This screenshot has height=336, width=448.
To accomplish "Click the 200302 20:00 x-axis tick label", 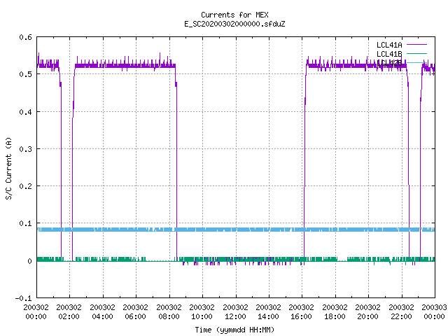I will point(367,312).
